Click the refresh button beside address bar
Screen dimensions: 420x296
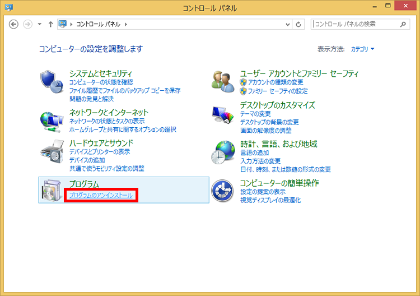[x=298, y=25]
